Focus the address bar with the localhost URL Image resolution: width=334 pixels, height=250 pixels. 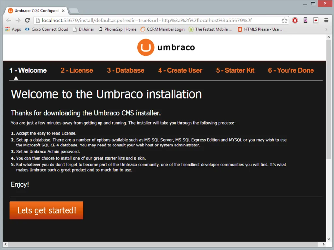point(157,20)
